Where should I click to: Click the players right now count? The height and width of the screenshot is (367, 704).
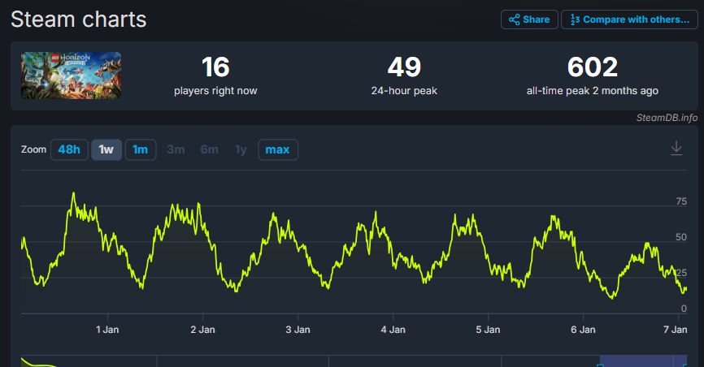click(215, 67)
